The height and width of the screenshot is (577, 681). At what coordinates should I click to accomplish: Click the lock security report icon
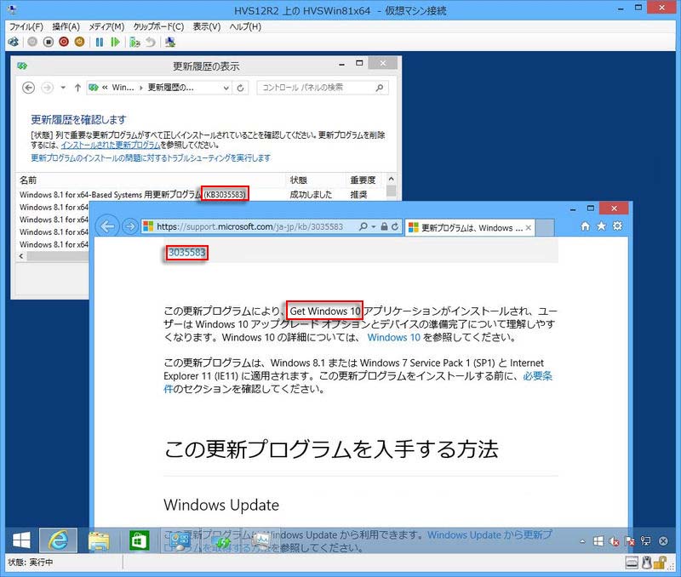tap(384, 226)
